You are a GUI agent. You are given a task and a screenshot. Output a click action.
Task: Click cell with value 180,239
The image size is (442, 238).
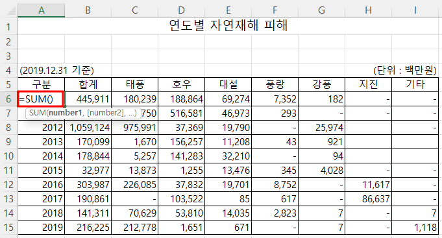point(135,99)
